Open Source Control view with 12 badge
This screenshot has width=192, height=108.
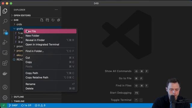coord(5,32)
